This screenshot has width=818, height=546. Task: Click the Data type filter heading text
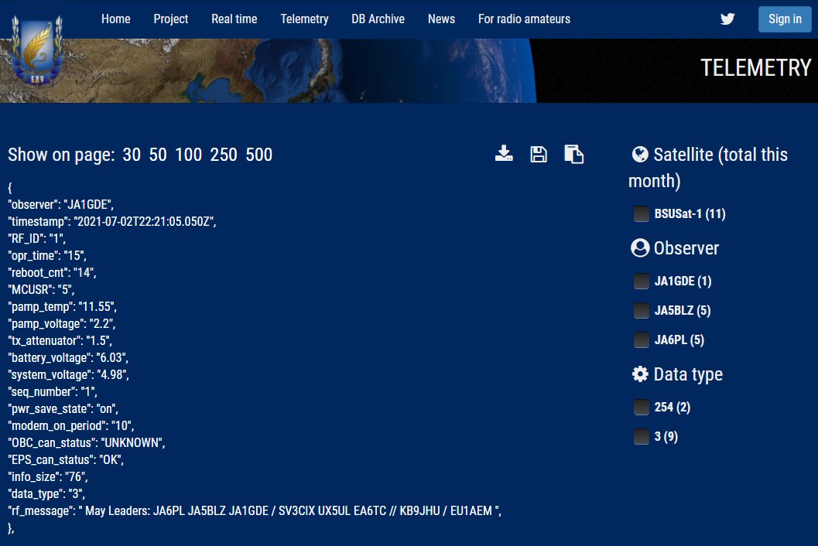coord(688,374)
